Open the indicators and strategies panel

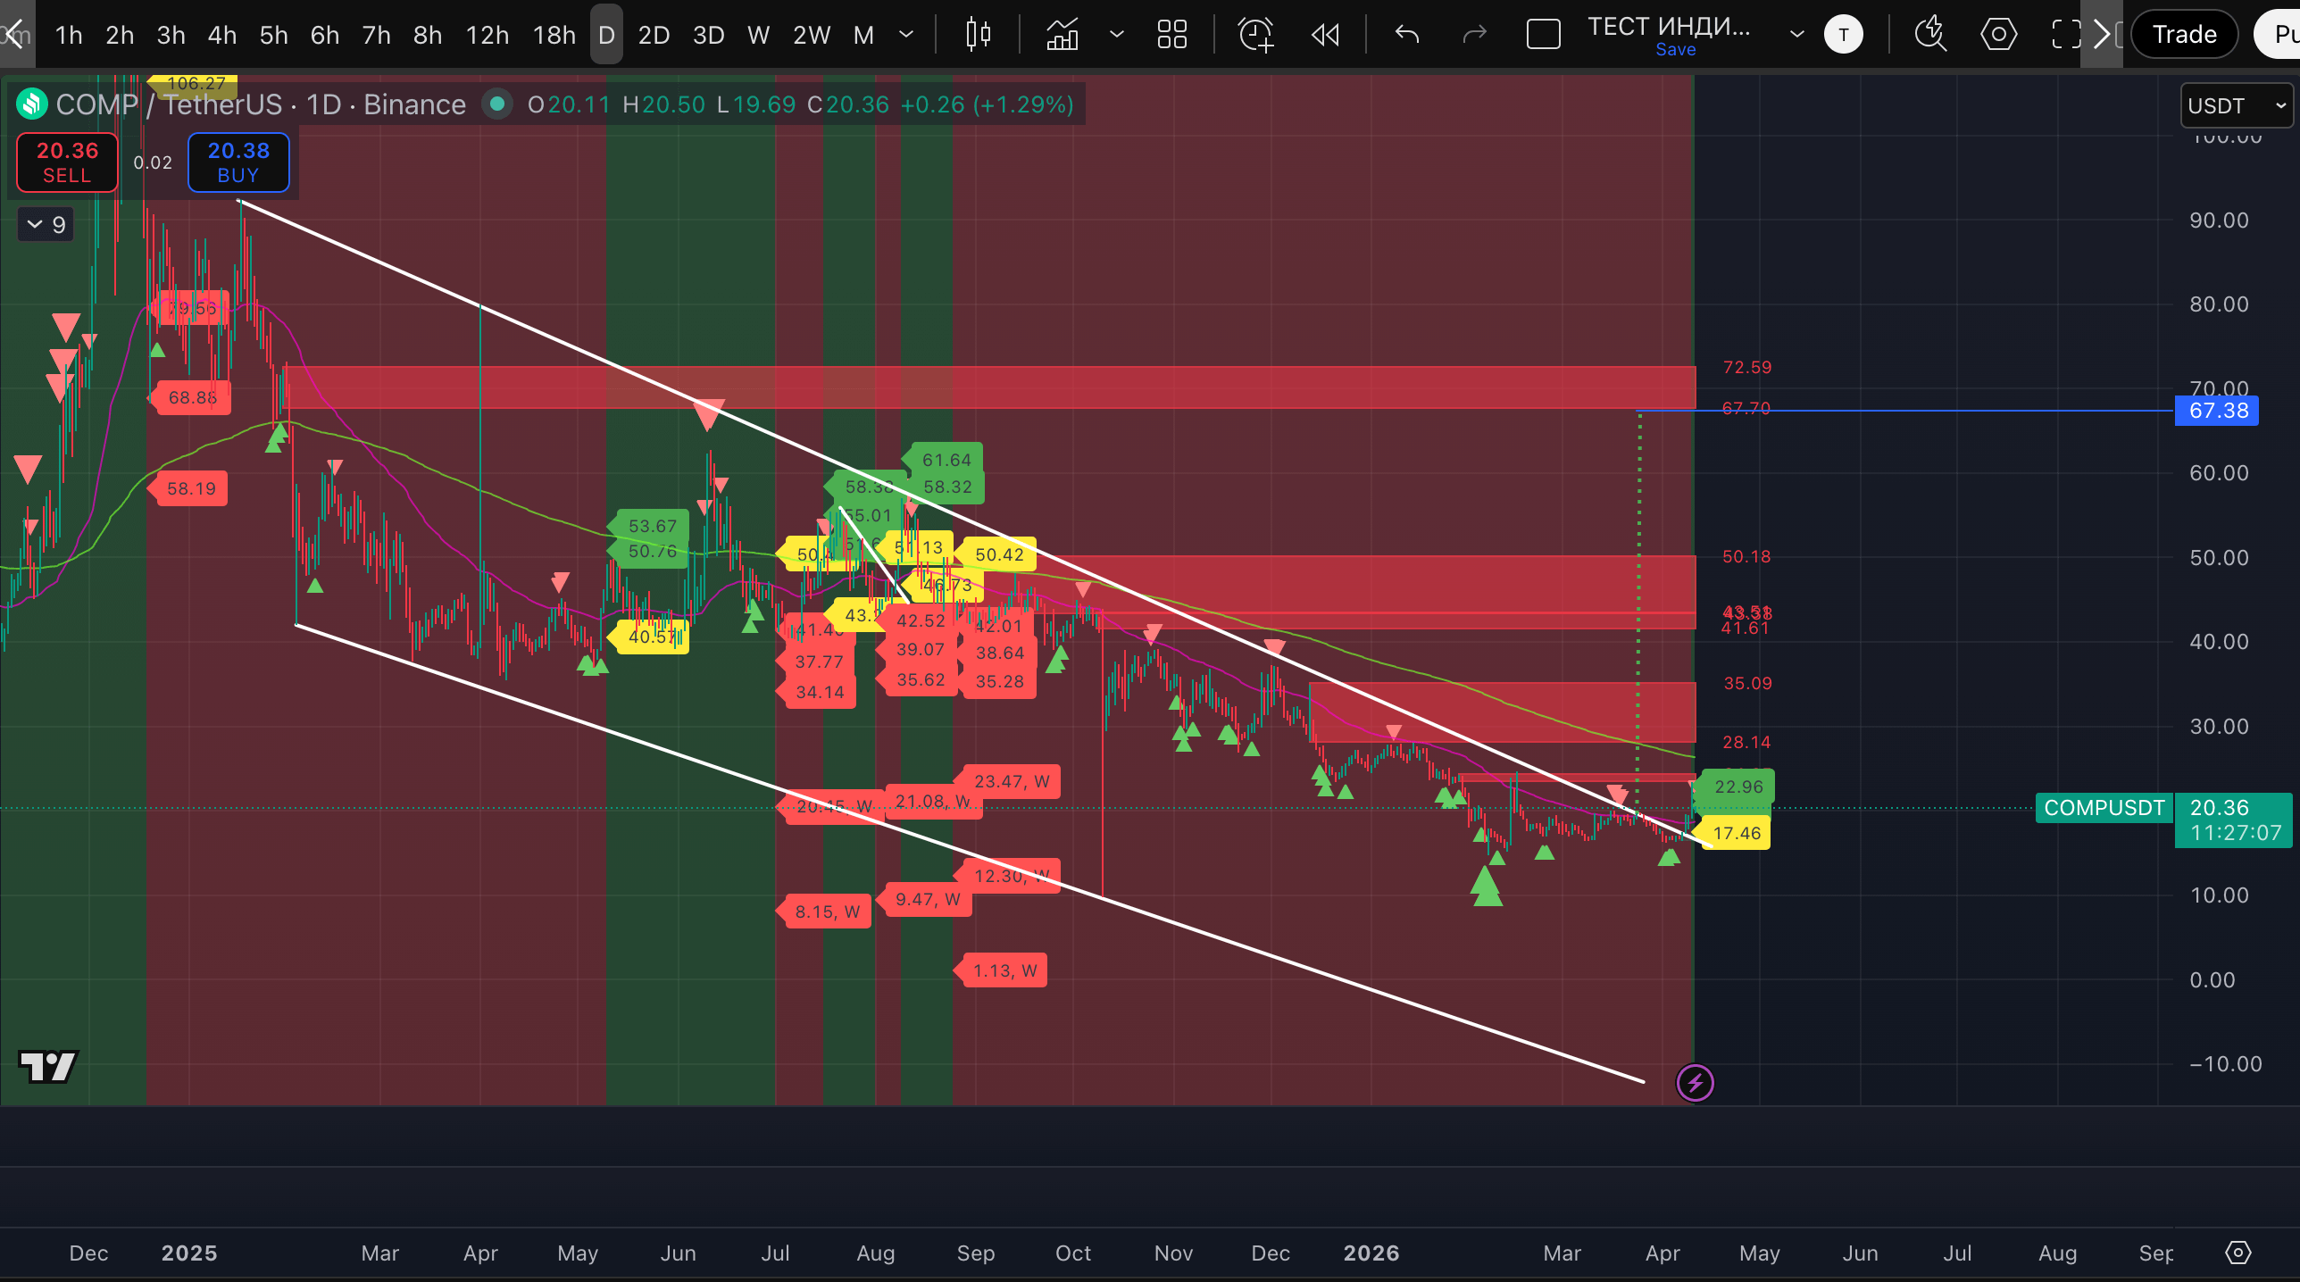coord(1062,35)
